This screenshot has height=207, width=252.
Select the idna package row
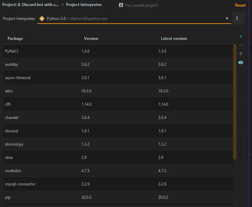pos(118,157)
